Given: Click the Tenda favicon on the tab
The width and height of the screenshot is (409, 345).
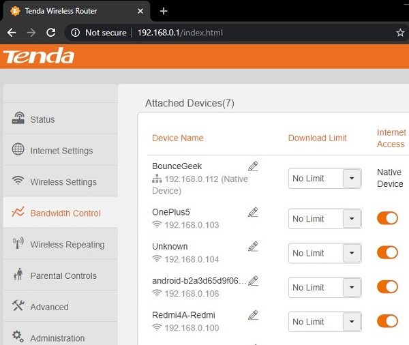Looking at the screenshot, I should coord(16,11).
